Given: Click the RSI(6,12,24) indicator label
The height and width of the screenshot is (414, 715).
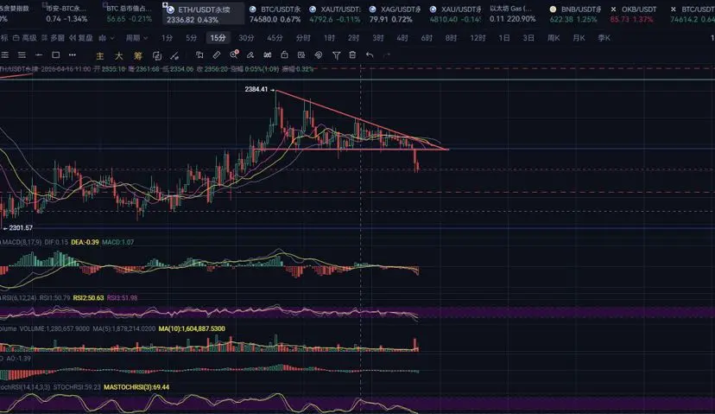Looking at the screenshot, I should [19, 297].
